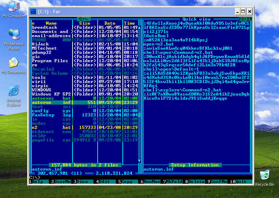Select the ntldr file row
The image size is (279, 198).
(85, 136)
